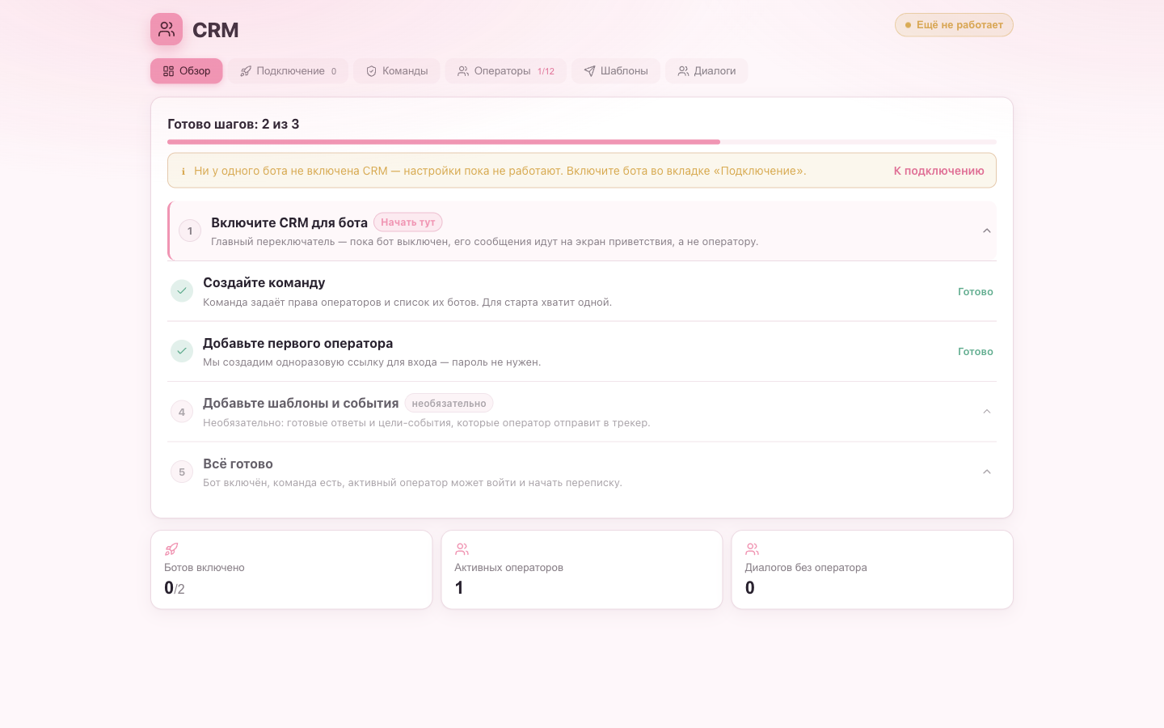Go to the Диалоги tab
This screenshot has width=1164, height=728.
tap(706, 71)
